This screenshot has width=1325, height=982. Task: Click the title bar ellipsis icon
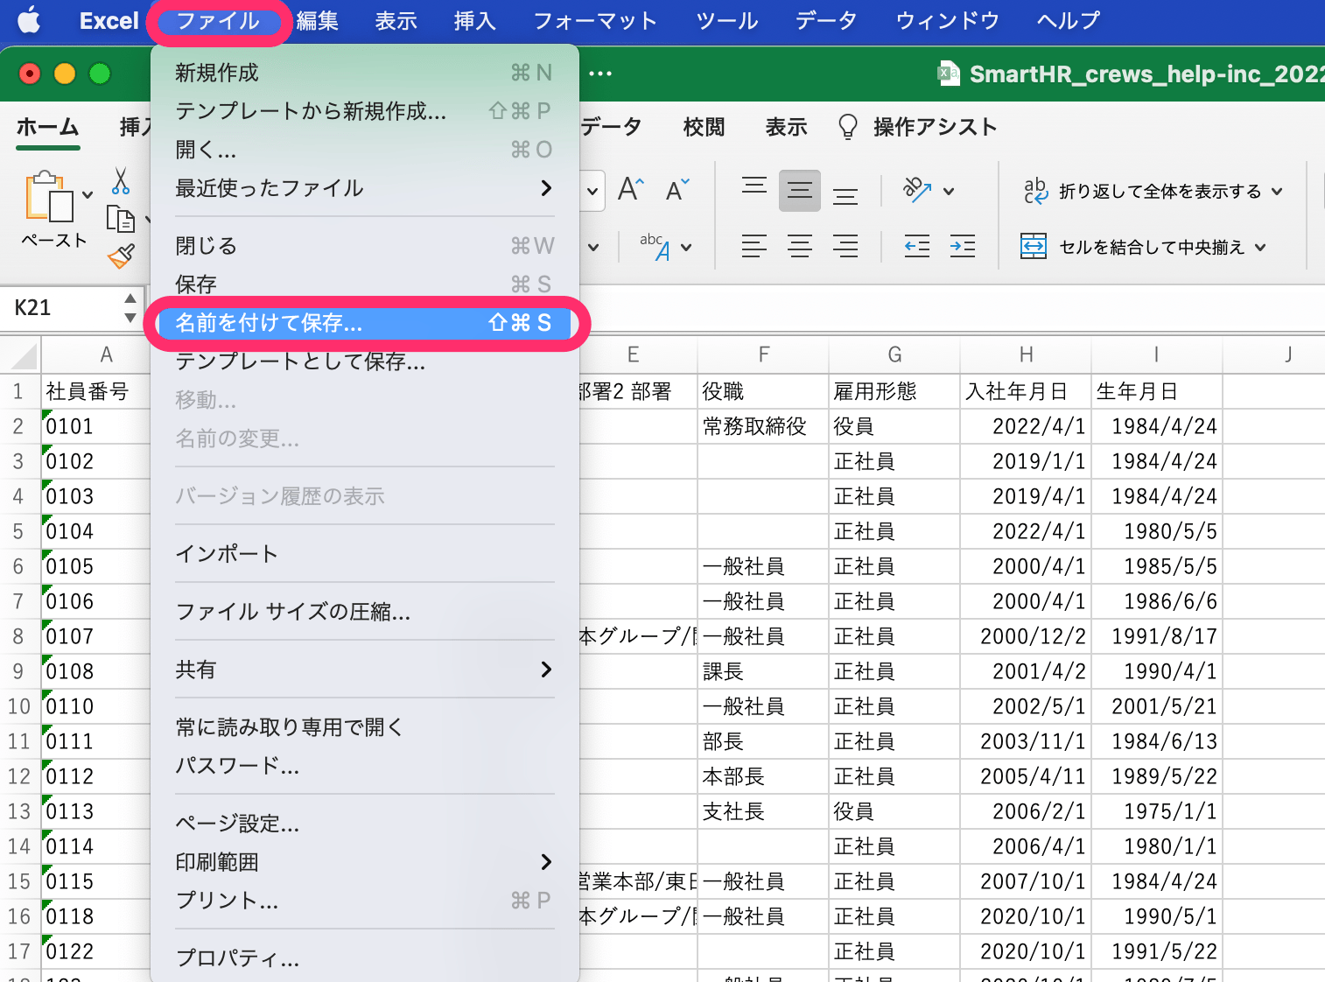[x=600, y=74]
